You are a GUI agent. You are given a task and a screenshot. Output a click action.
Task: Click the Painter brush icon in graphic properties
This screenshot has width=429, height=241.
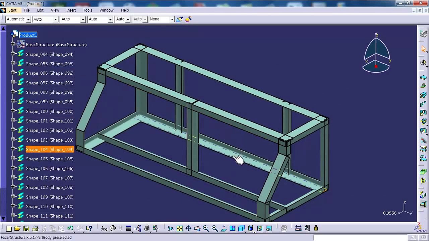pos(179,19)
